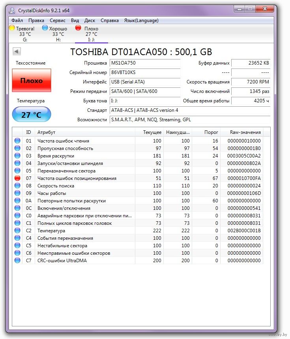290x339 pixels.
Task: Select row Запуски/остановки шпинделя
Action: pos(138,163)
